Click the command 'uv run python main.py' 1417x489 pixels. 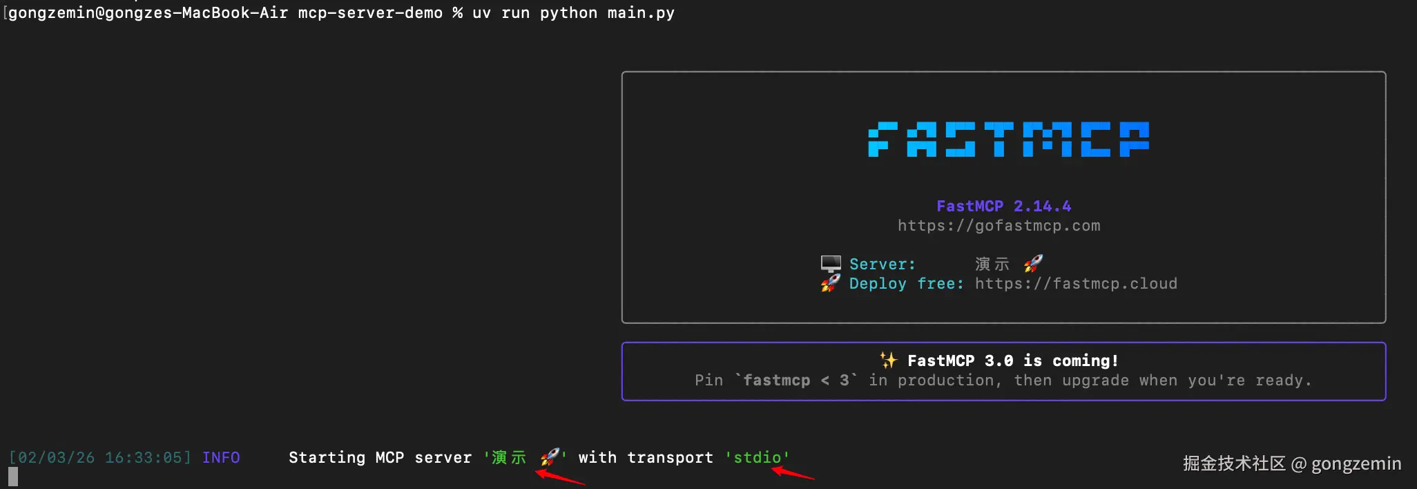pyautogui.click(x=573, y=13)
